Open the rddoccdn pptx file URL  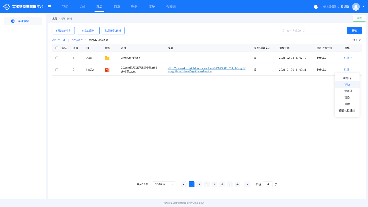(206, 70)
